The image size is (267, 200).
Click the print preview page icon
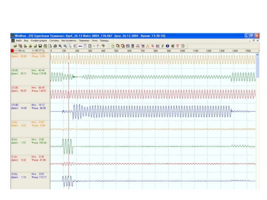tap(50, 46)
